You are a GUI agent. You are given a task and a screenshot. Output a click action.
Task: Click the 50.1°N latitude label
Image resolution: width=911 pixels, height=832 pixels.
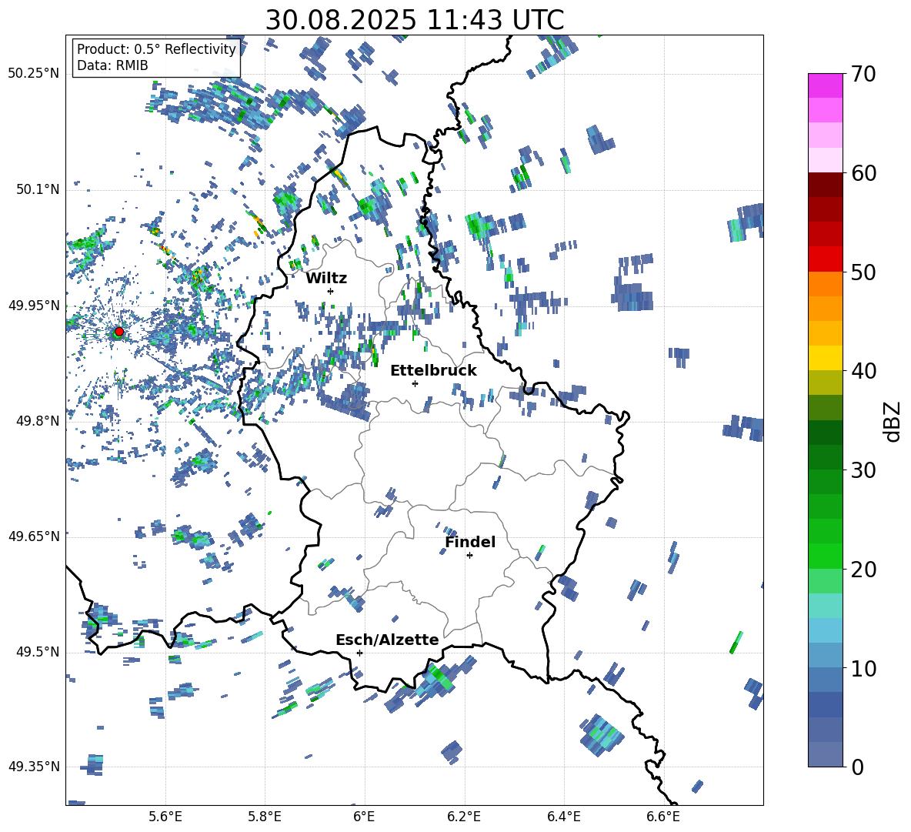click(37, 189)
